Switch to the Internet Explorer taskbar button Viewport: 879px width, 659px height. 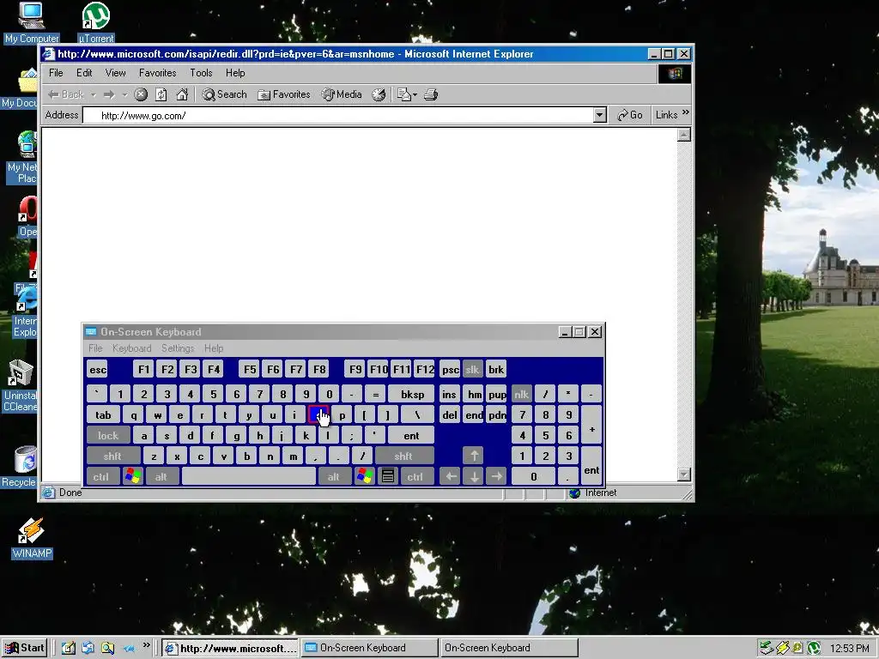[232, 648]
